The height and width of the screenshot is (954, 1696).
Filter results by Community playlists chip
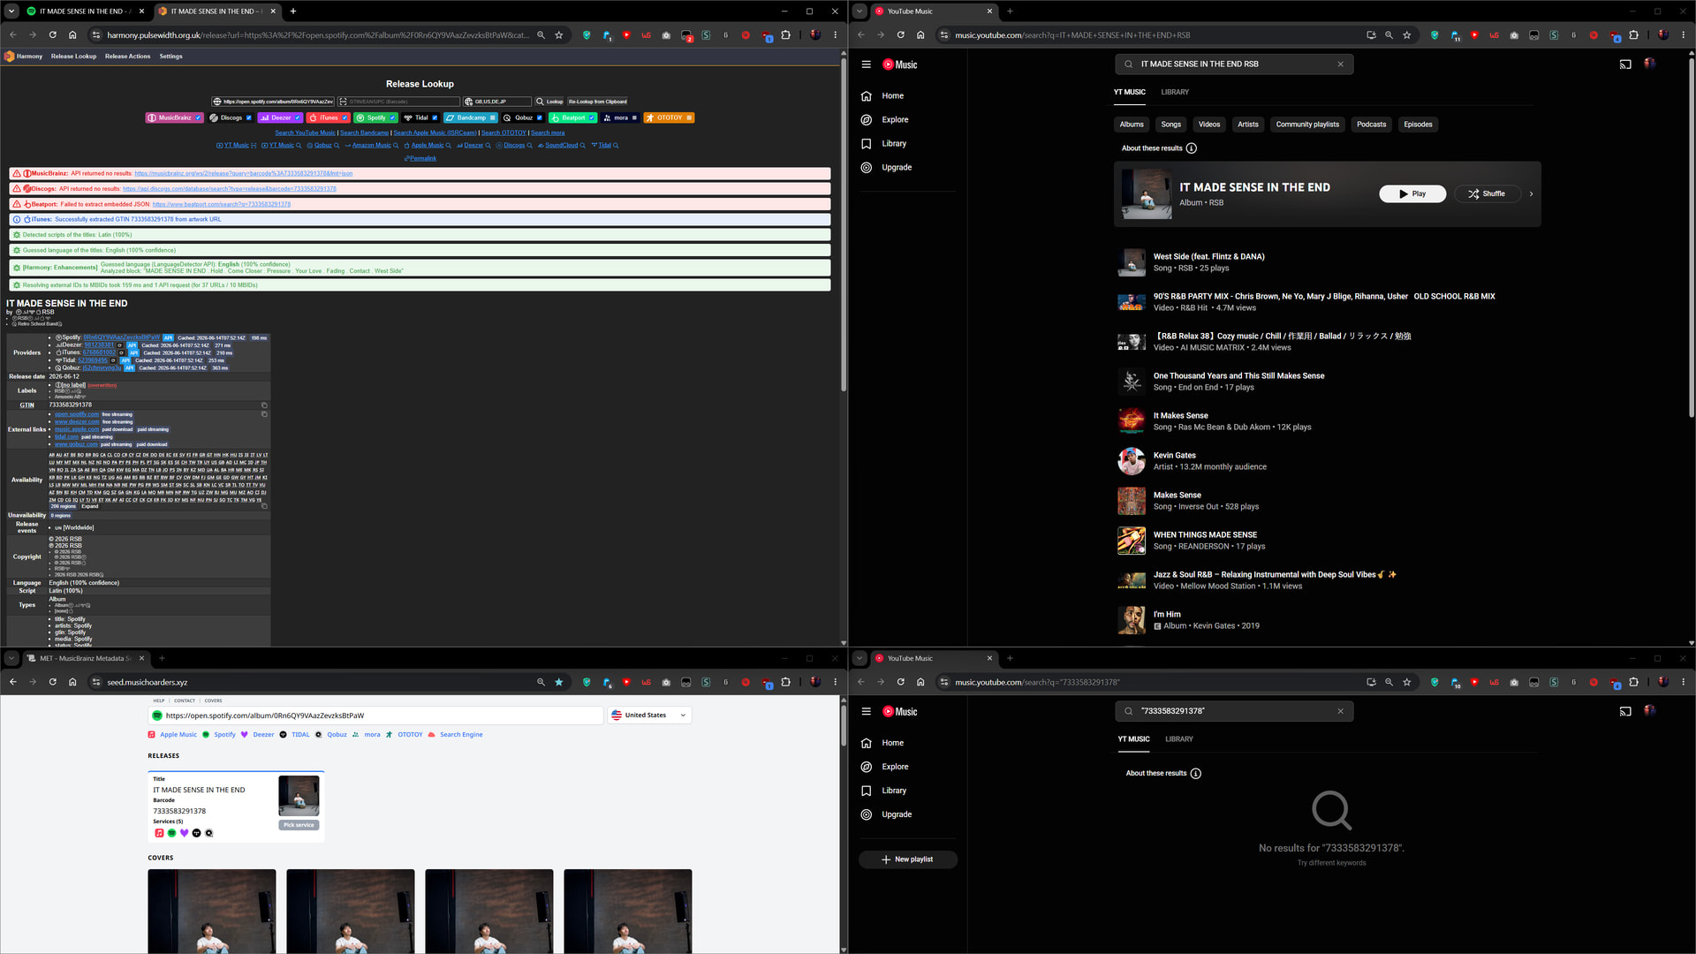click(x=1307, y=125)
